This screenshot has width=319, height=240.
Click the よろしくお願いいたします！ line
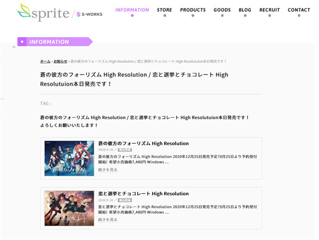click(69, 125)
